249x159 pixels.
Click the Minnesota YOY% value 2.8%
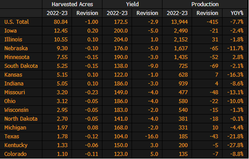tap(238, 57)
